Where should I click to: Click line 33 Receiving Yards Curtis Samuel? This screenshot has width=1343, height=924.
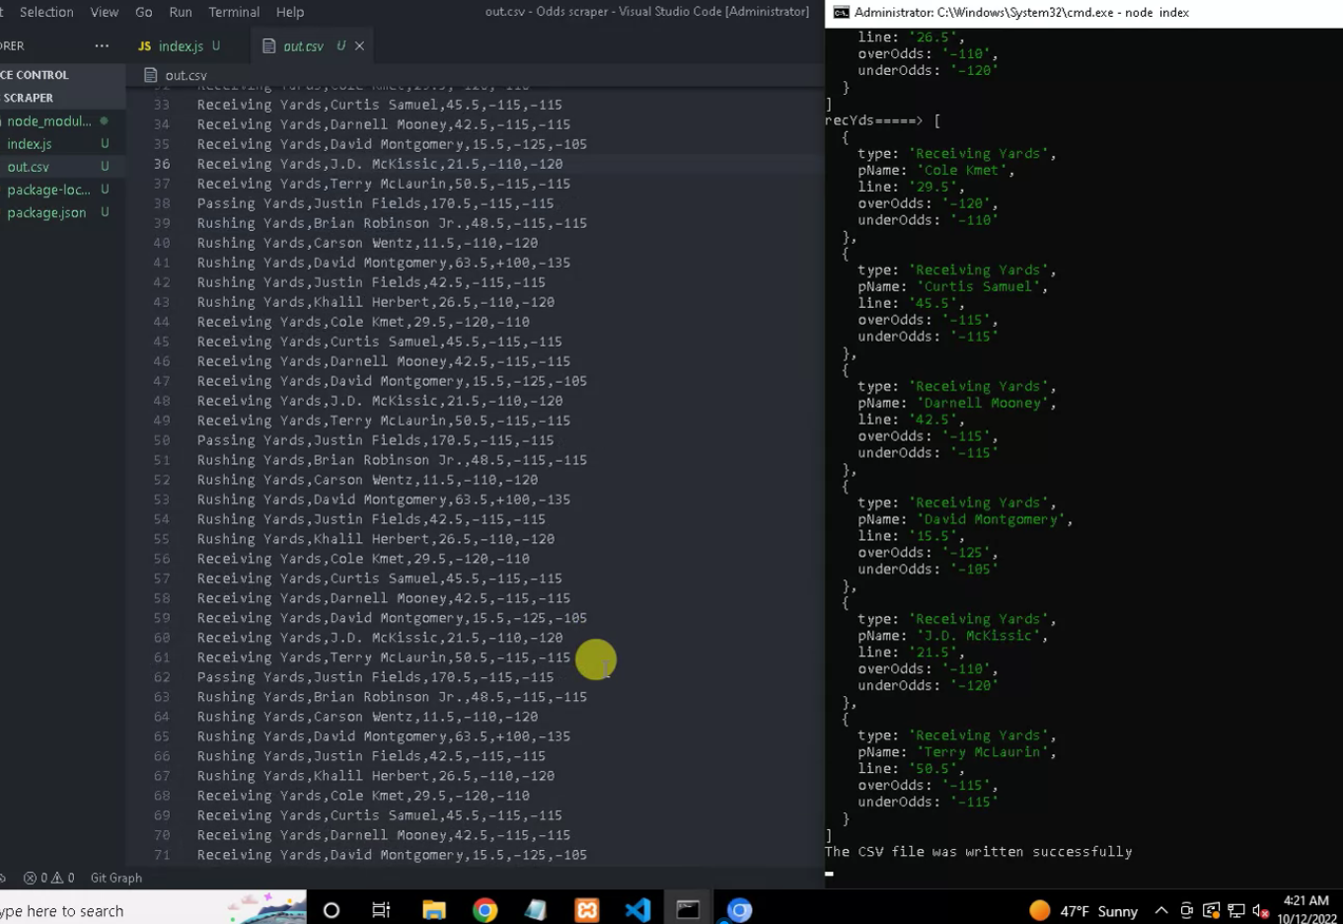click(379, 105)
